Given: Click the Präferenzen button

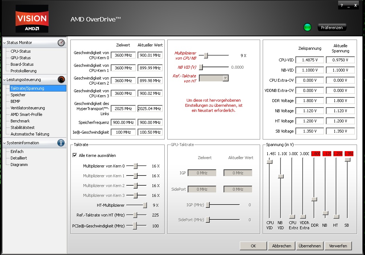Looking at the screenshot, I should click(x=332, y=28).
